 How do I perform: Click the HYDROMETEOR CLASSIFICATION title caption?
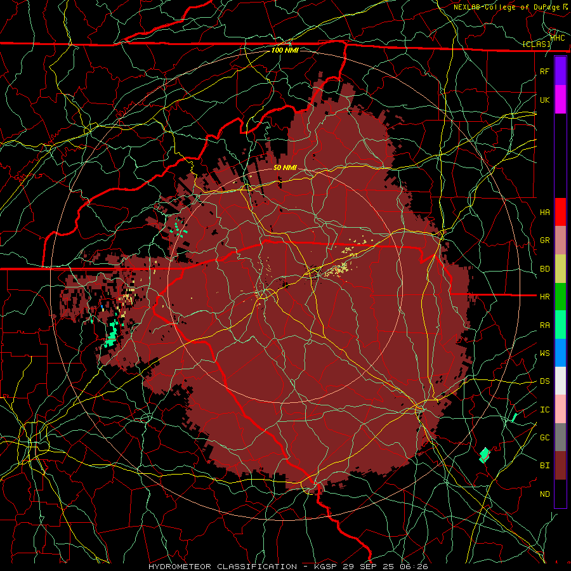[223, 567]
